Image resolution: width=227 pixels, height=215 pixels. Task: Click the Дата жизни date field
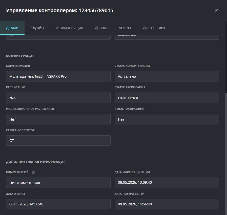point(58,204)
